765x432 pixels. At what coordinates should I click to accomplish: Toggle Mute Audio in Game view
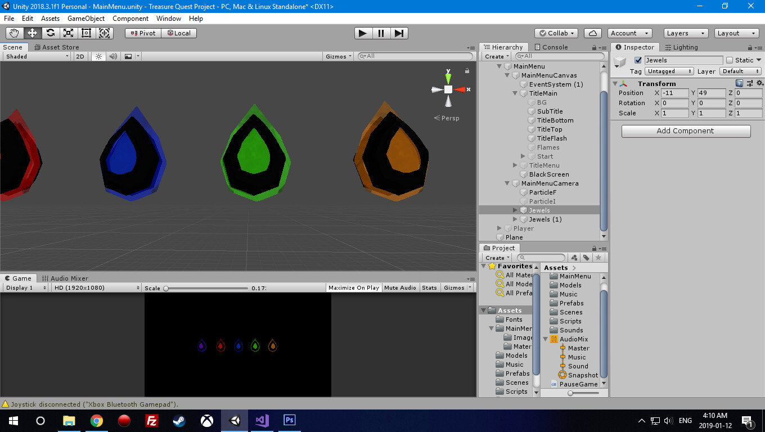[400, 287]
